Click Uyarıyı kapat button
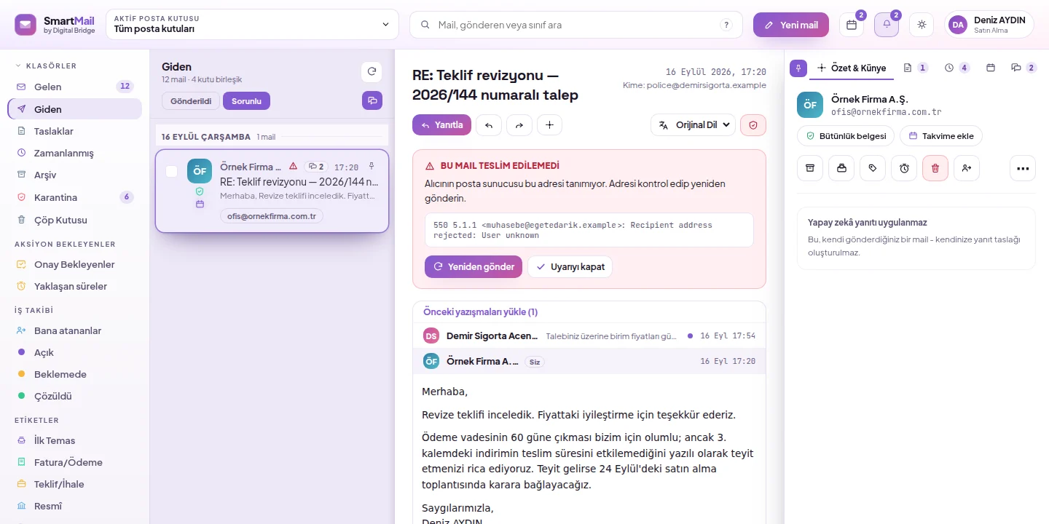The width and height of the screenshot is (1049, 524). tap(570, 266)
